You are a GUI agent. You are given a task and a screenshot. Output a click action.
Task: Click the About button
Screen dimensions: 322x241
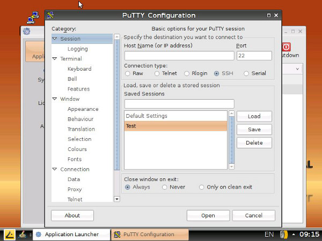72,215
